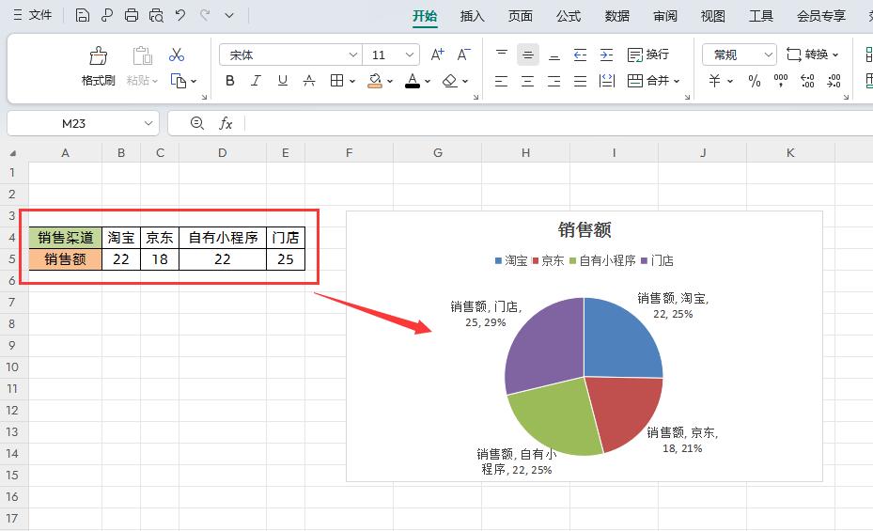873x531 pixels.
Task: Open the font name 宋体 dropdown
Action: (353, 55)
